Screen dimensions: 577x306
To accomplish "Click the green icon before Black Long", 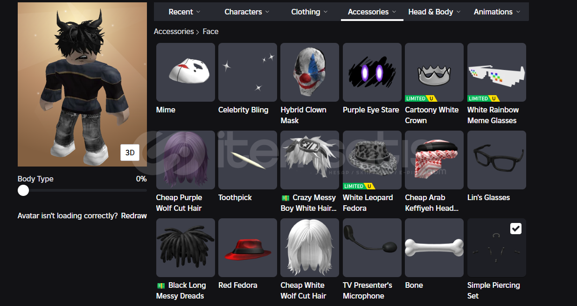I will click(160, 285).
